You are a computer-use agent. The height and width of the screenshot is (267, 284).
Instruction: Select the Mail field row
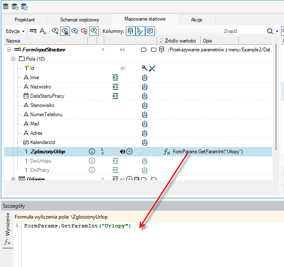point(138,124)
